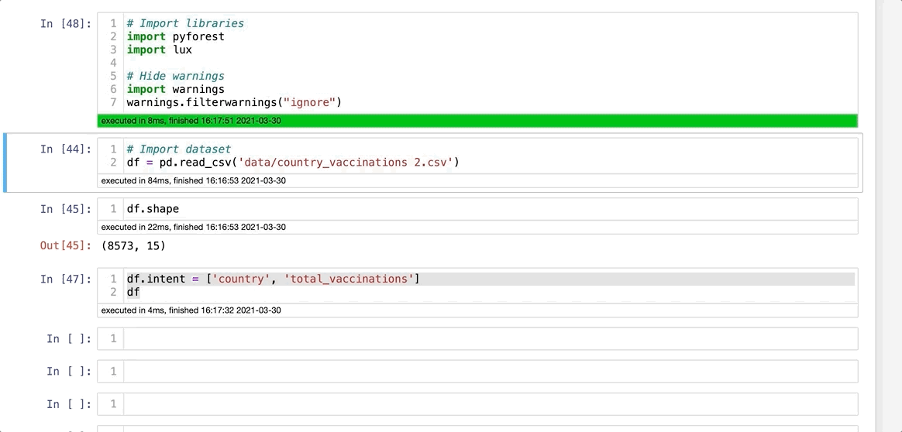Click into the first empty code cell

point(488,338)
